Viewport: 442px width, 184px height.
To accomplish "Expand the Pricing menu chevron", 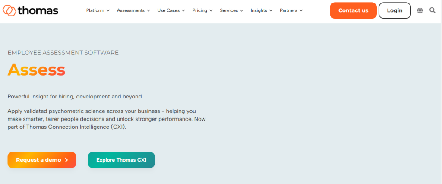I will pyautogui.click(x=211, y=10).
